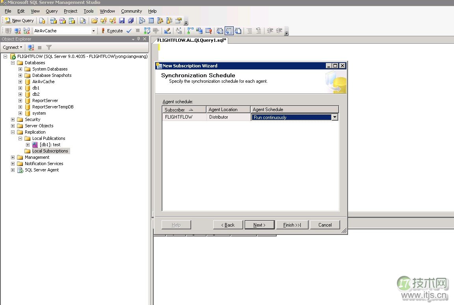Click the New Query toolbar button
This screenshot has height=305, width=454.
coord(19,20)
